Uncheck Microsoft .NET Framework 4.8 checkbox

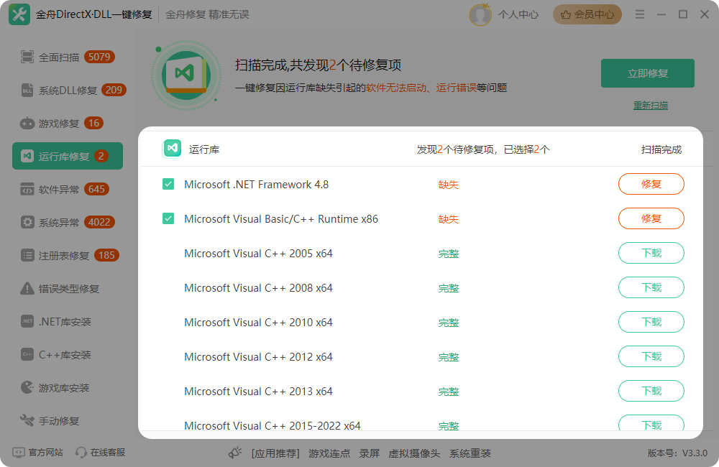(168, 184)
